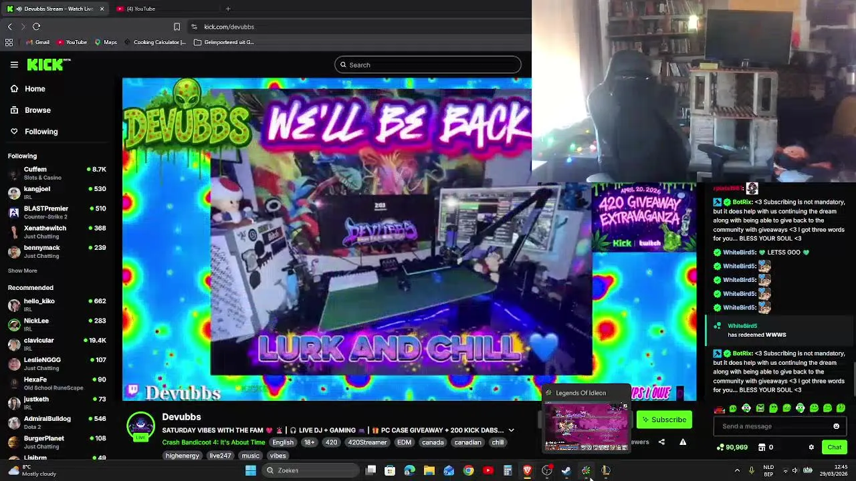856x481 pixels.
Task: Open clavicular recommended channel
Action: coord(57,343)
